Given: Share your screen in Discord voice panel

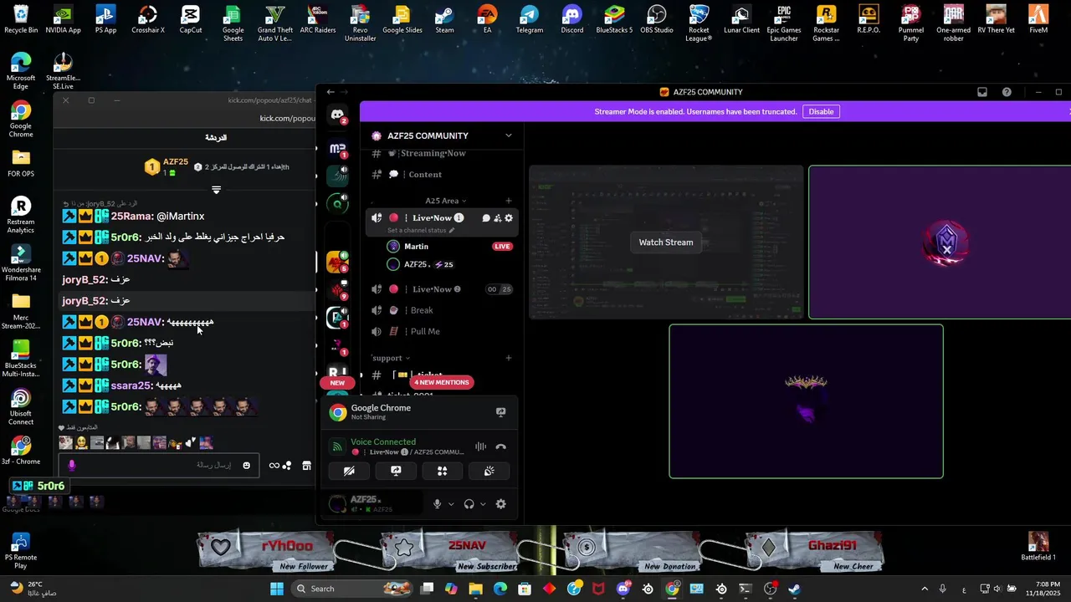Looking at the screenshot, I should [x=396, y=471].
